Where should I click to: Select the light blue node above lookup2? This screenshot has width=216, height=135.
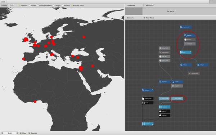[185, 52]
